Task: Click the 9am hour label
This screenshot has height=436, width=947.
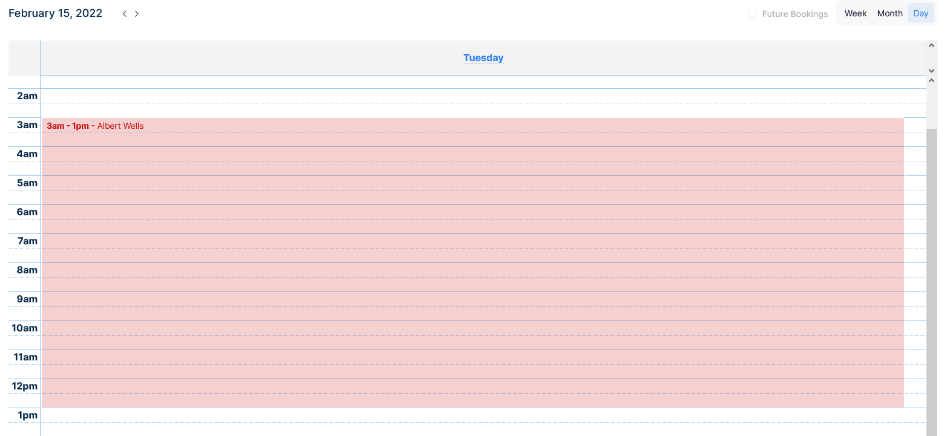Action: pyautogui.click(x=27, y=299)
